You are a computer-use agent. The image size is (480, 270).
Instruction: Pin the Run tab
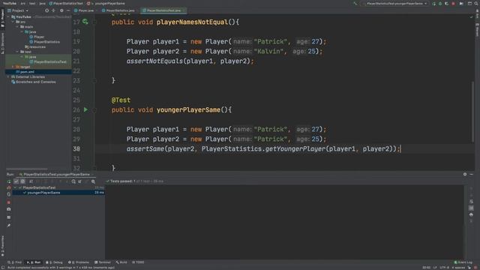(9, 226)
